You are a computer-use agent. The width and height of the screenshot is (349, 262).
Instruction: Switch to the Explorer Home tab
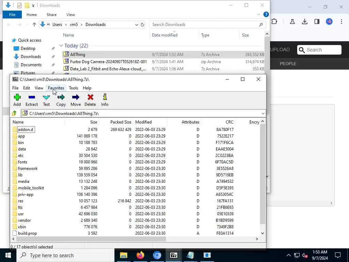pyautogui.click(x=32, y=15)
